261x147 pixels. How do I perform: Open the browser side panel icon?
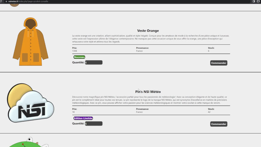254,2
